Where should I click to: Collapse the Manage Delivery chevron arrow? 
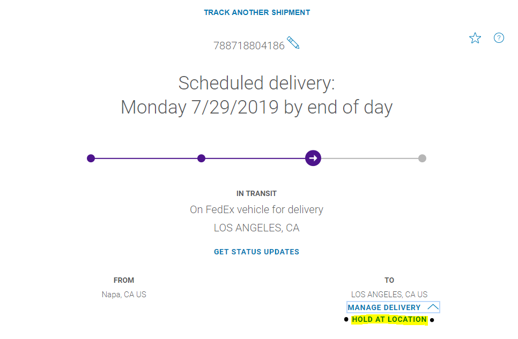[x=433, y=307]
